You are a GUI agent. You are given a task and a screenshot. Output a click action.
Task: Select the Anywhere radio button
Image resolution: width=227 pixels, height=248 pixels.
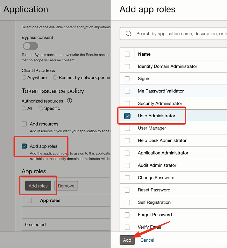(x=24, y=78)
